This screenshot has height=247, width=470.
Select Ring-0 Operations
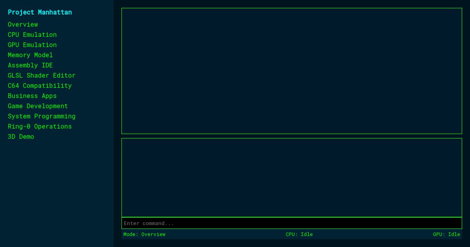tap(40, 126)
